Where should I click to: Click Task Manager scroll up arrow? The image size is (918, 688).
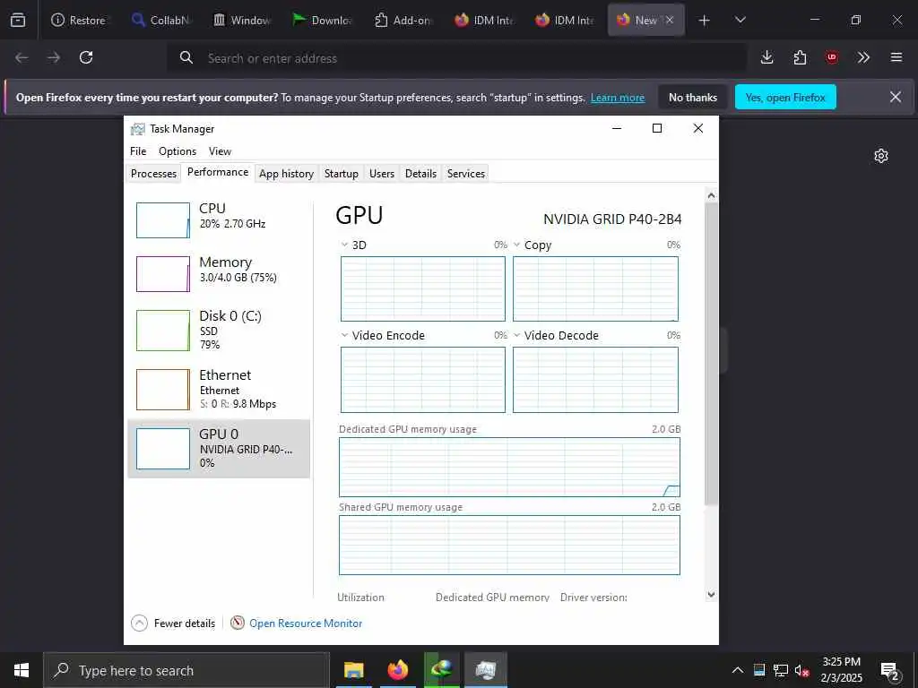(711, 195)
